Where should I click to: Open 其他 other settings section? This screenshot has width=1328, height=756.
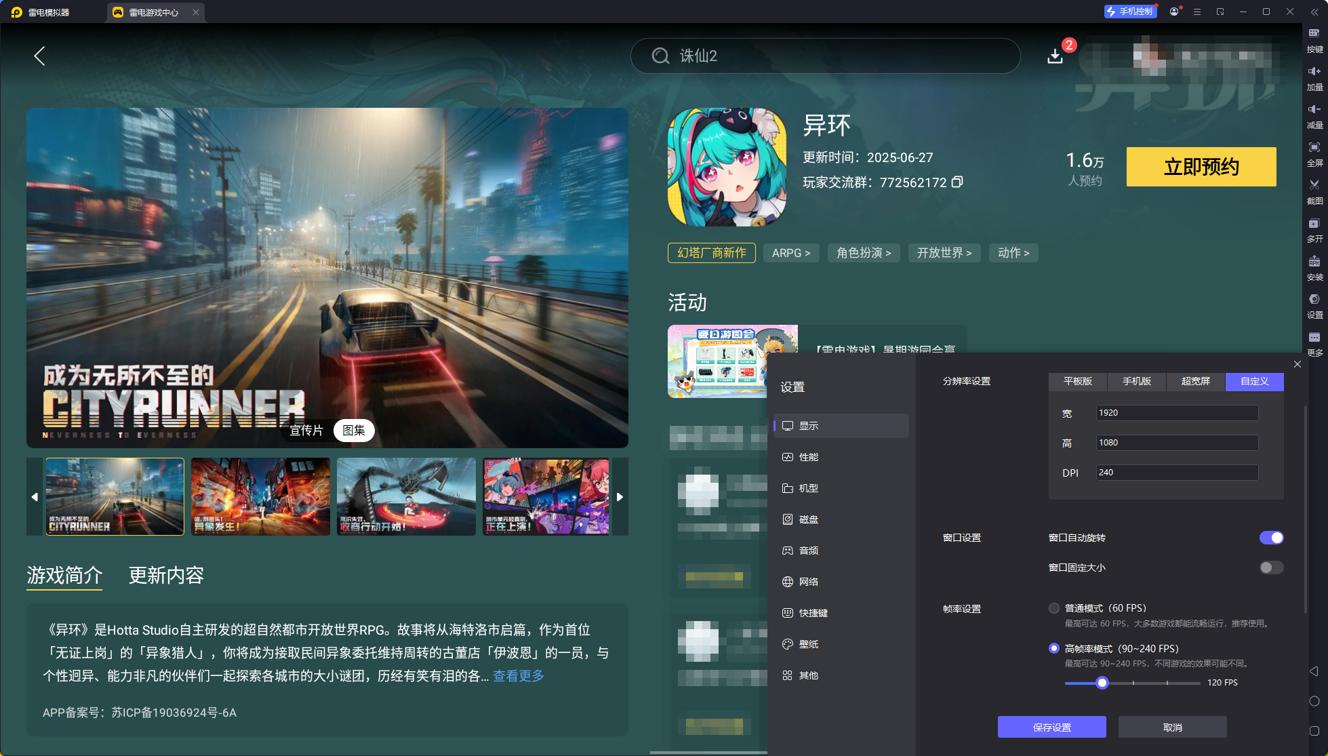point(841,675)
